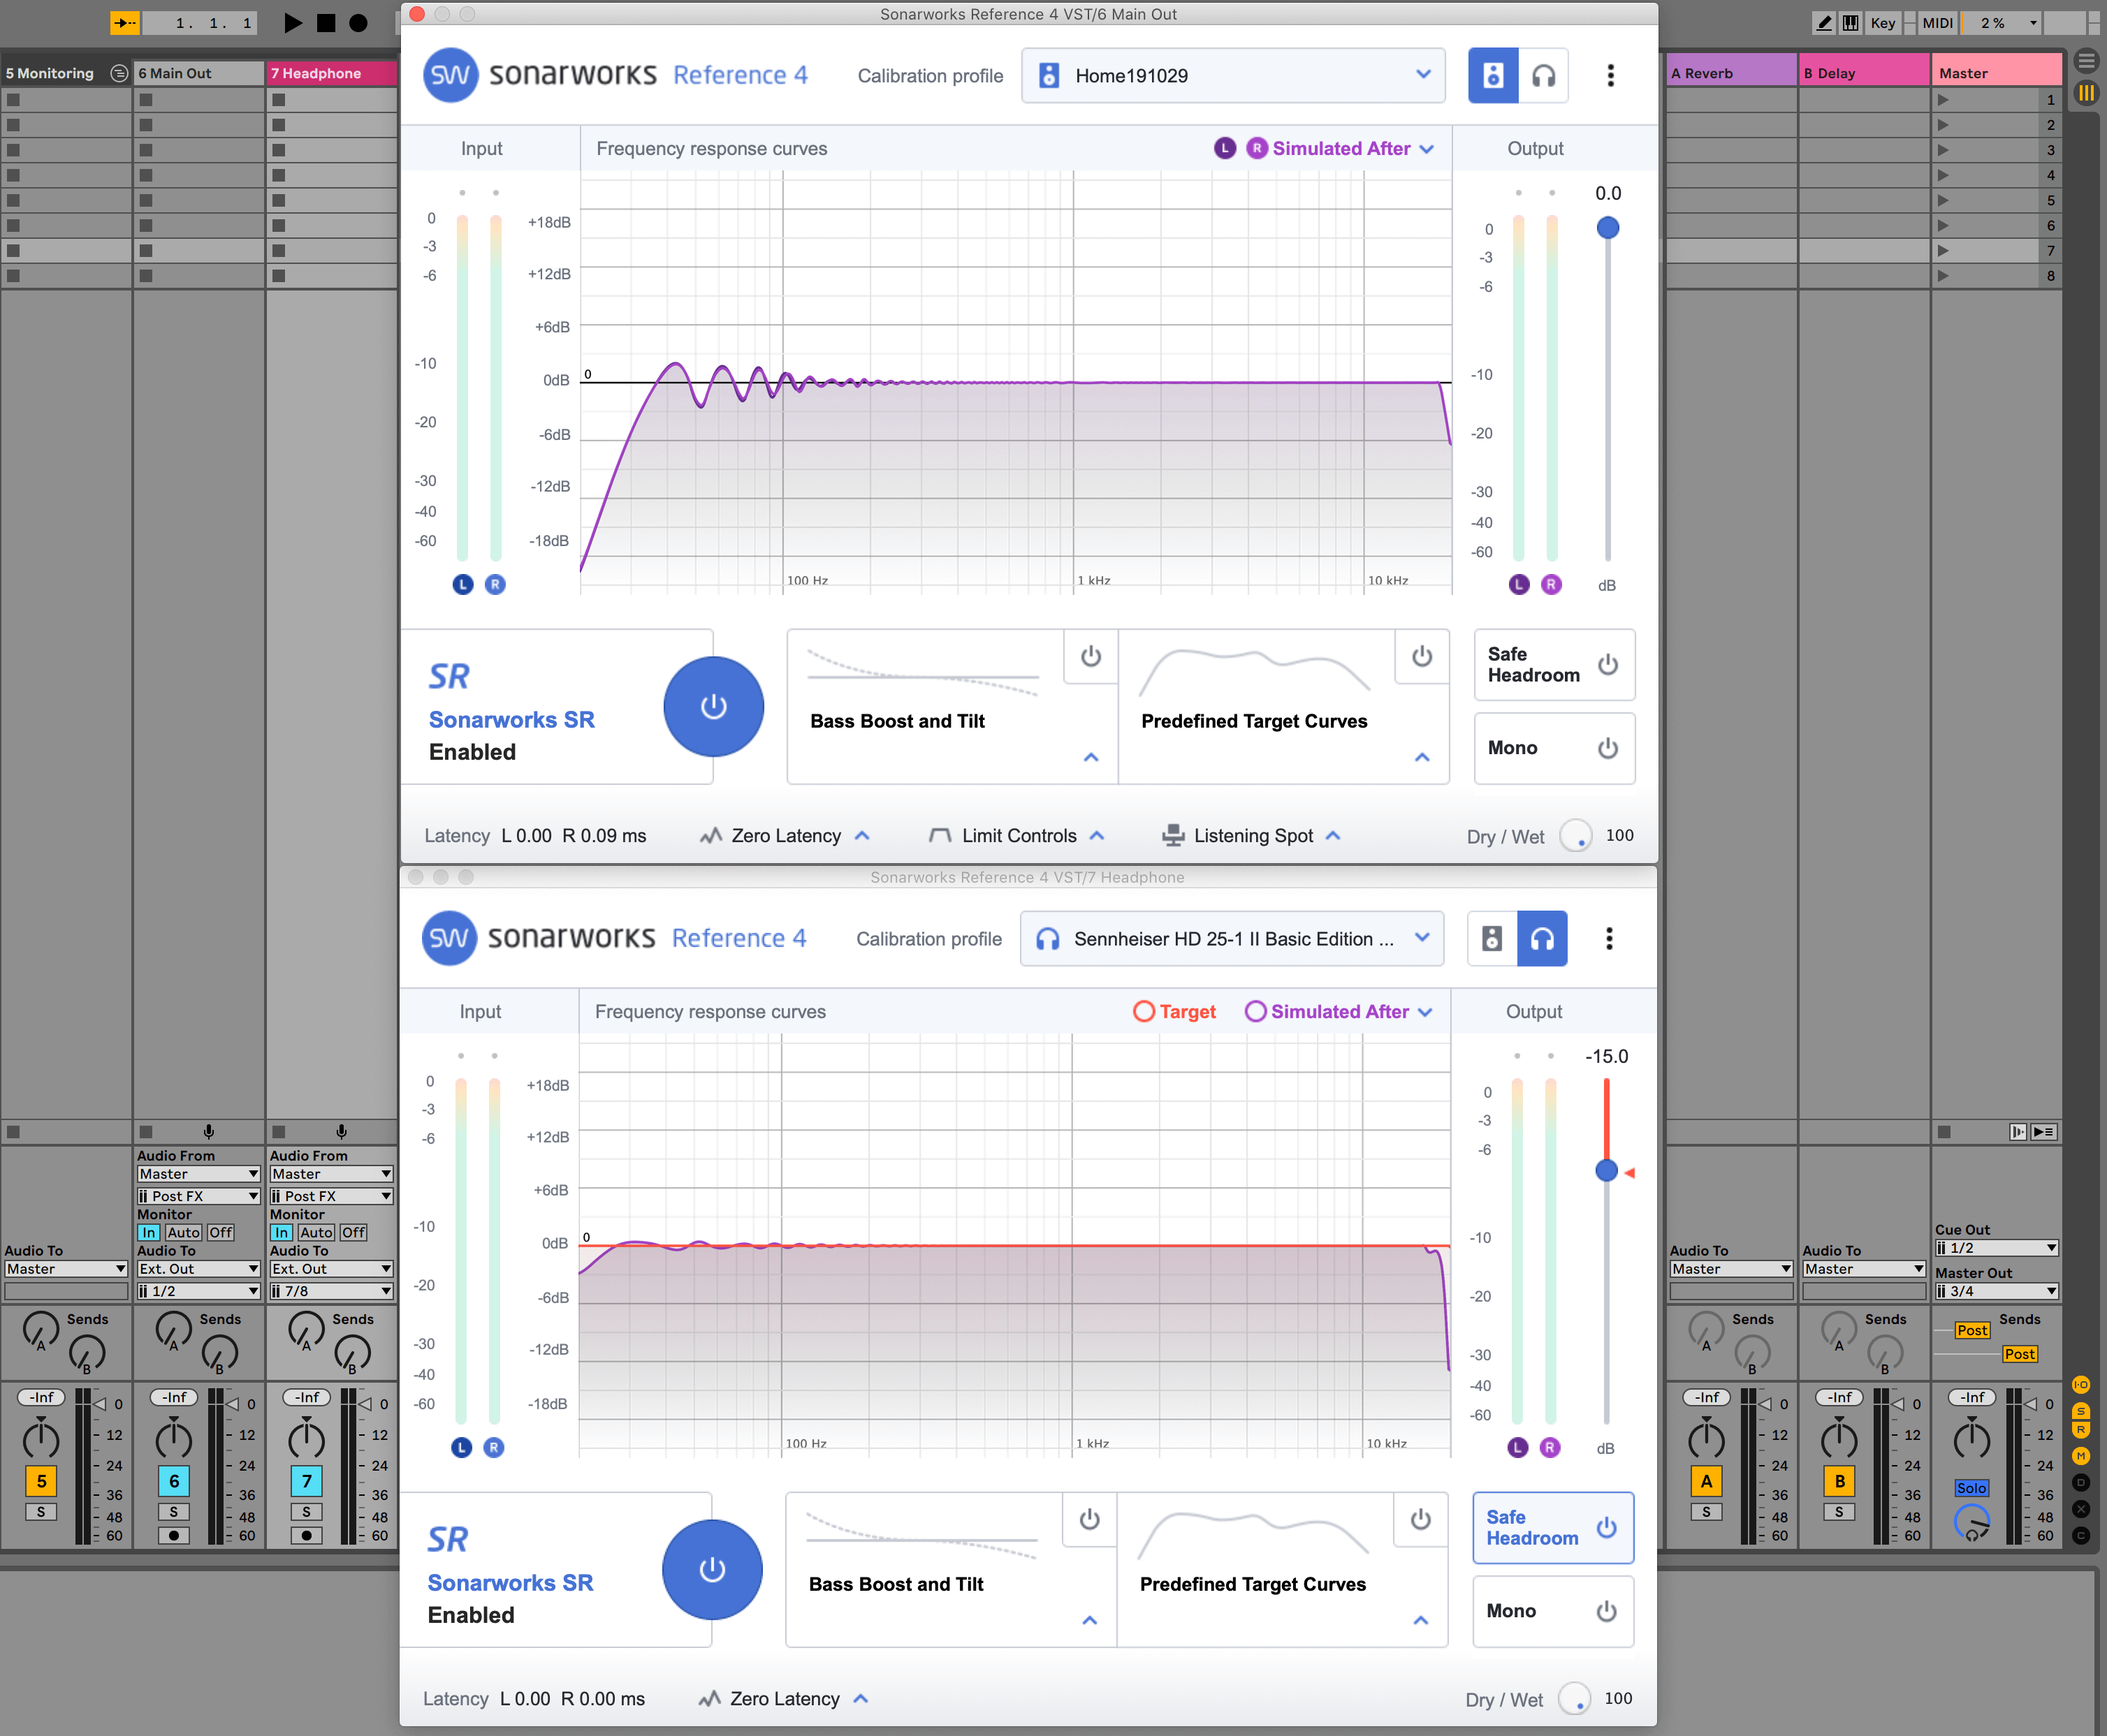Toggle Sonarworks SR power in Main Out plugin
2107x1736 pixels.
click(713, 706)
